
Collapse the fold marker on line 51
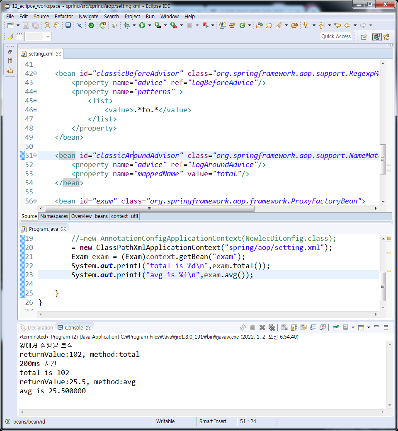tap(35, 155)
